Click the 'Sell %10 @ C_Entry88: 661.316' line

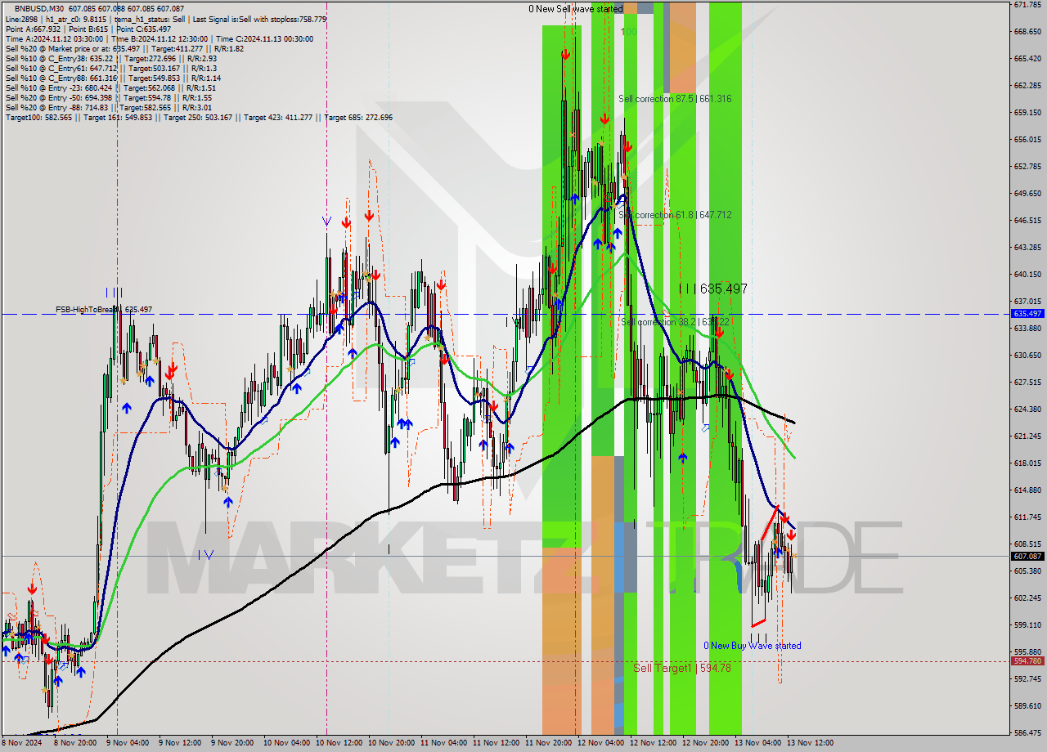tap(112, 78)
